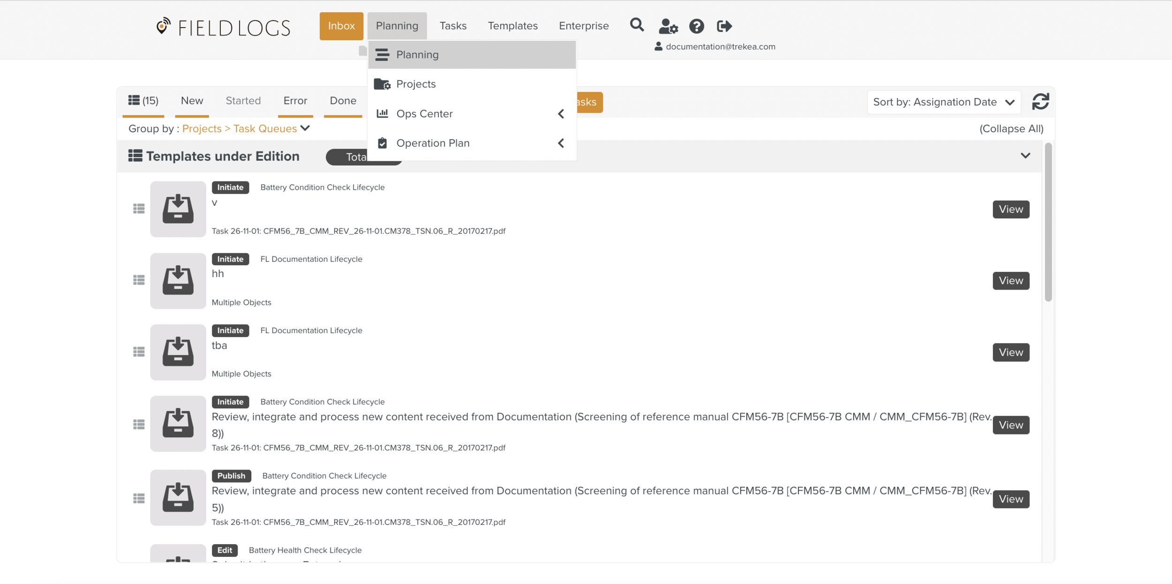Viewport: 1172px width, 584px height.
Task: Open Sort by Assignation Date dropdown
Action: (943, 102)
